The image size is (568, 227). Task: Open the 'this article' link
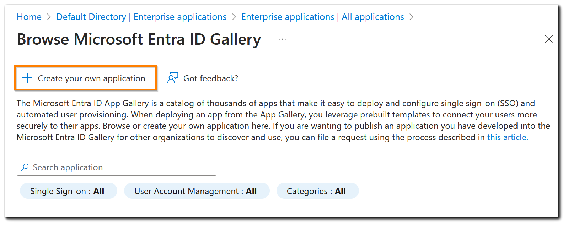pos(508,137)
